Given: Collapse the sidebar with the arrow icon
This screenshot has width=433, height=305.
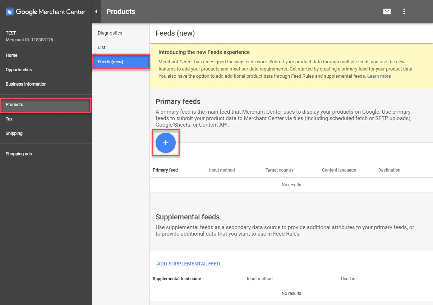Looking at the screenshot, I should click(96, 12).
